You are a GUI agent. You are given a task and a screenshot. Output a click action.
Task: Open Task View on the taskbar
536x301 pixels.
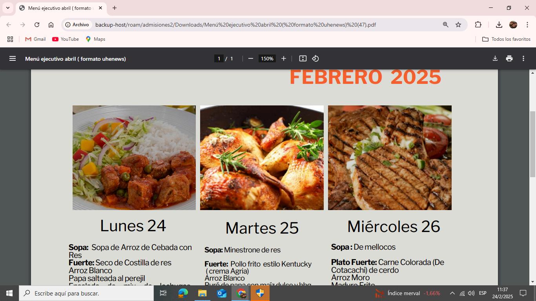click(163, 293)
